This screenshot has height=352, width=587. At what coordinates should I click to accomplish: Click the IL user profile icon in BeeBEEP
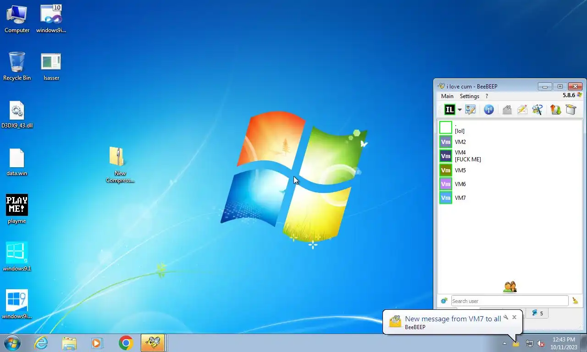pyautogui.click(x=449, y=110)
